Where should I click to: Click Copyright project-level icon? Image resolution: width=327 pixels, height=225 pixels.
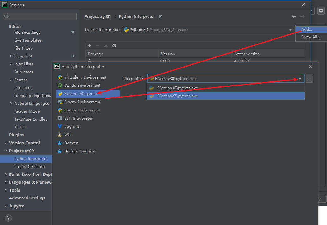click(72, 56)
